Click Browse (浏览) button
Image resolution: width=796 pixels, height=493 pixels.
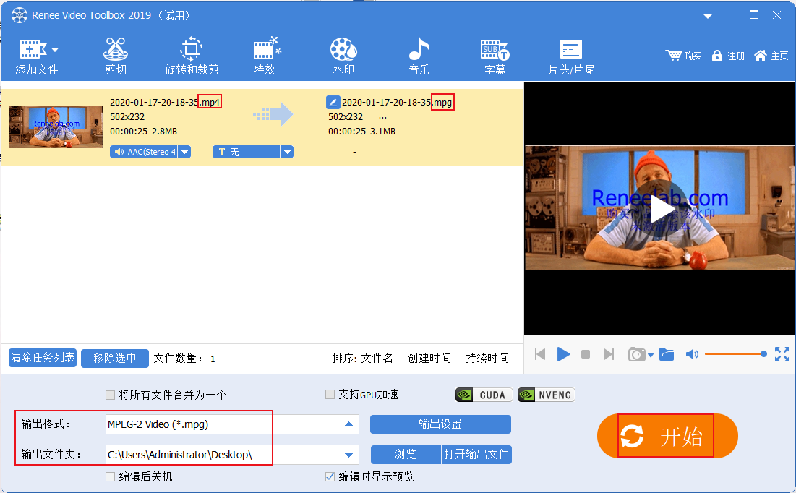pyautogui.click(x=406, y=455)
